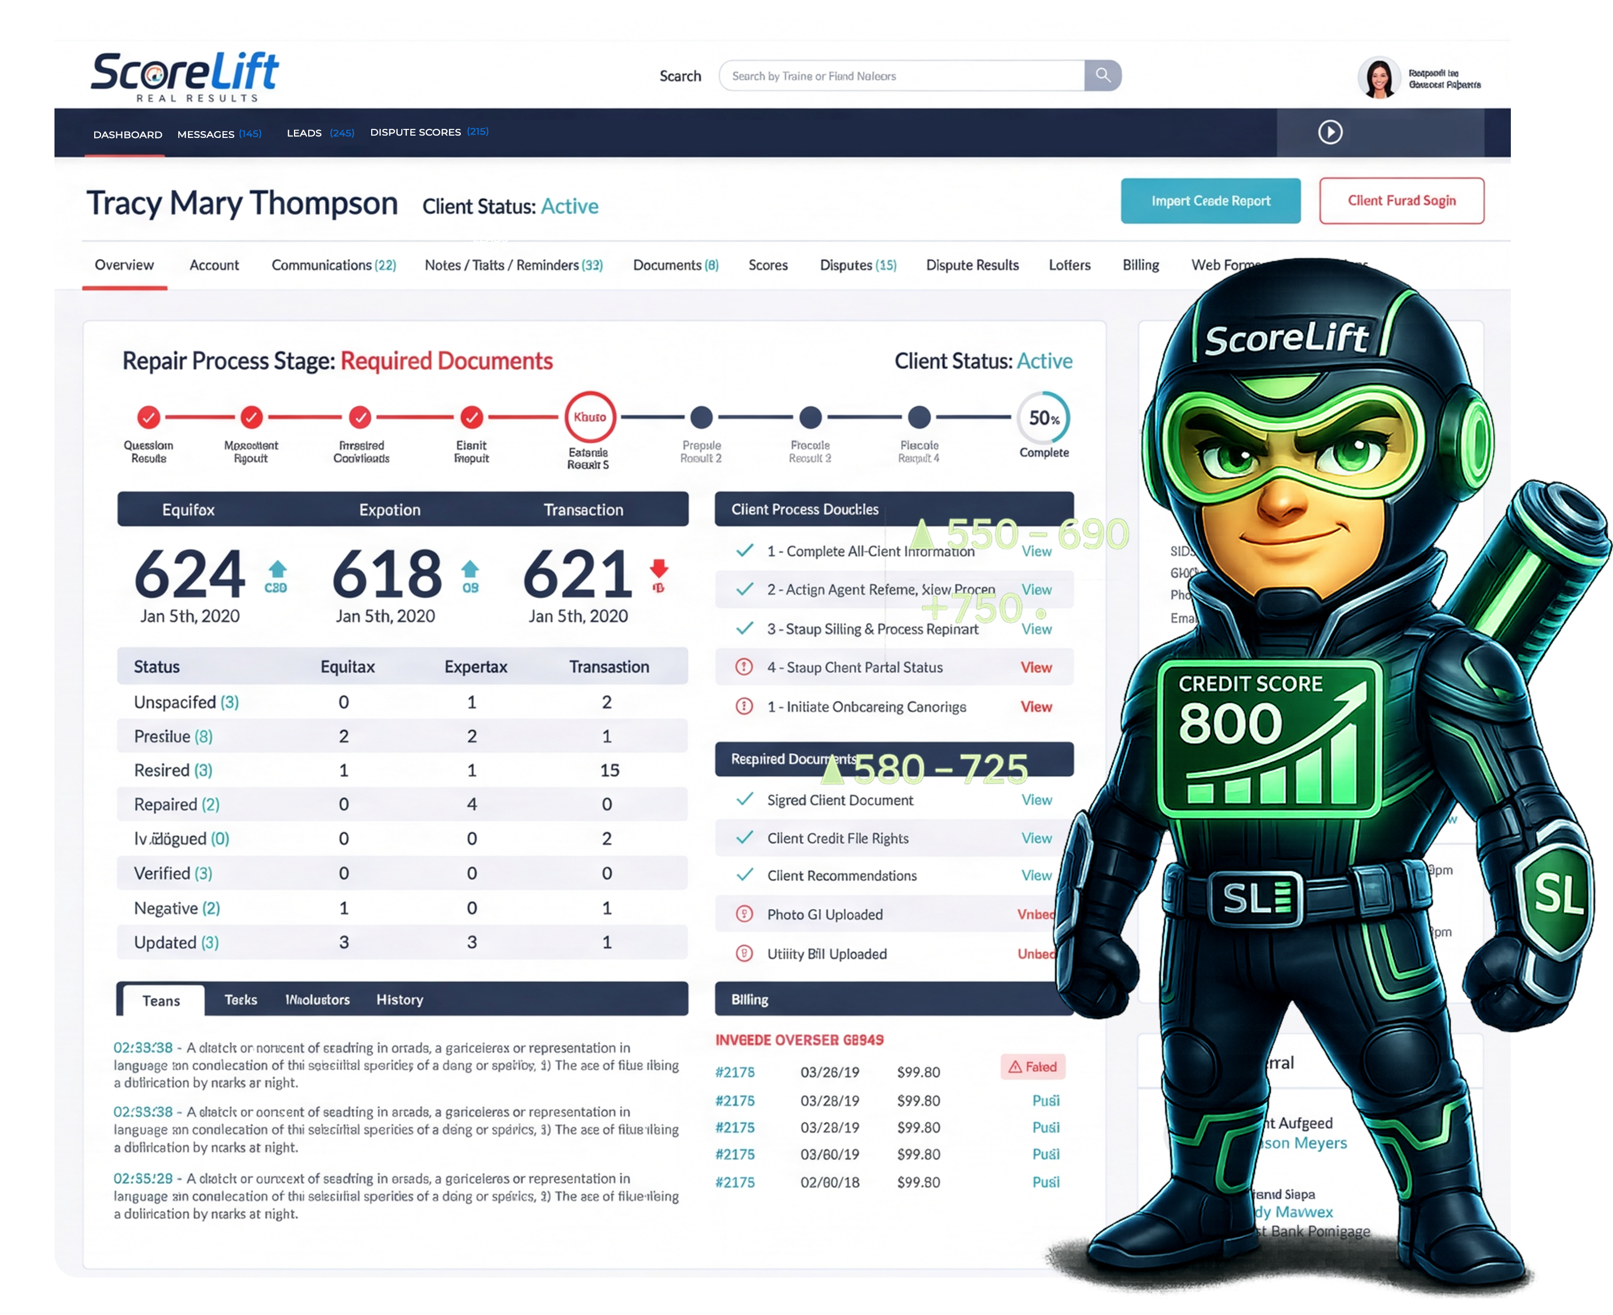The image size is (1613, 1315).
Task: Click alert icon for Initiate Onbcareing Canorigs
Action: pyautogui.click(x=745, y=706)
